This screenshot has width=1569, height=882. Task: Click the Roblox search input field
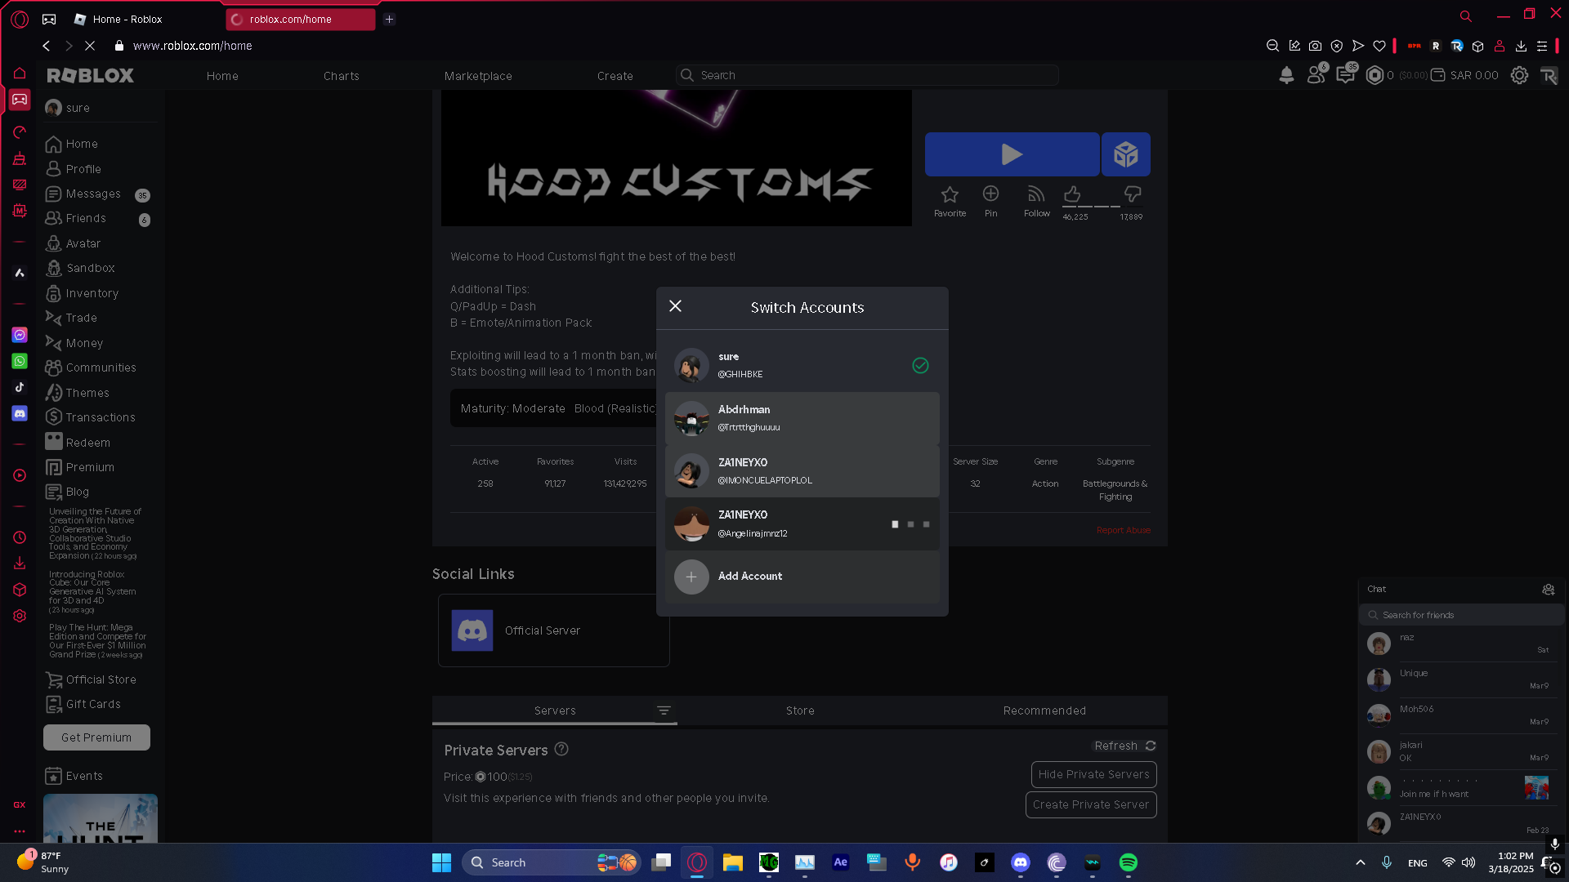(x=866, y=75)
